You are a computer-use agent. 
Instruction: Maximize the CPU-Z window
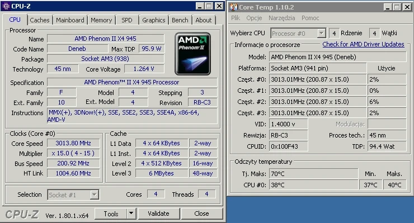click(209, 6)
